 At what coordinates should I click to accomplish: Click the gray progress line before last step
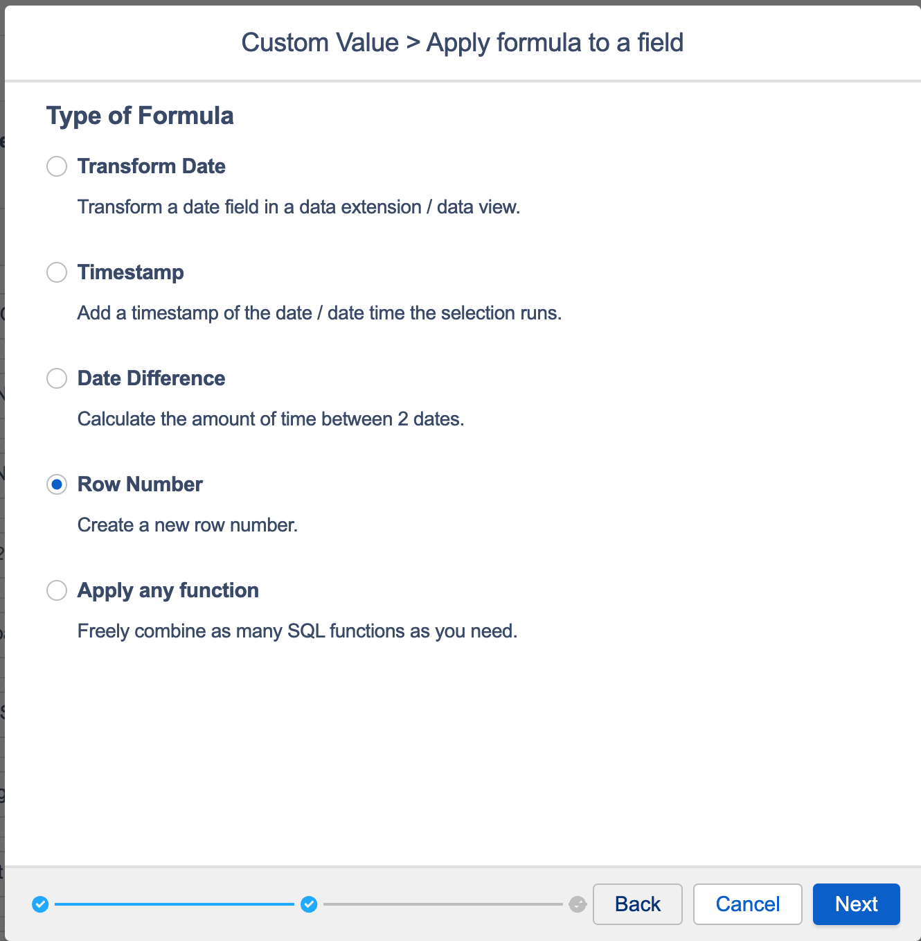[x=443, y=904]
